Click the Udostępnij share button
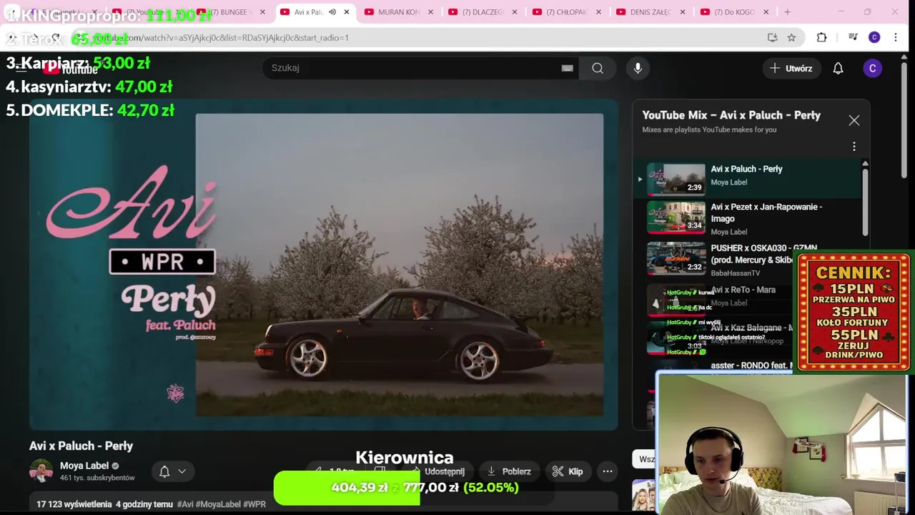The width and height of the screenshot is (915, 515). pyautogui.click(x=437, y=471)
